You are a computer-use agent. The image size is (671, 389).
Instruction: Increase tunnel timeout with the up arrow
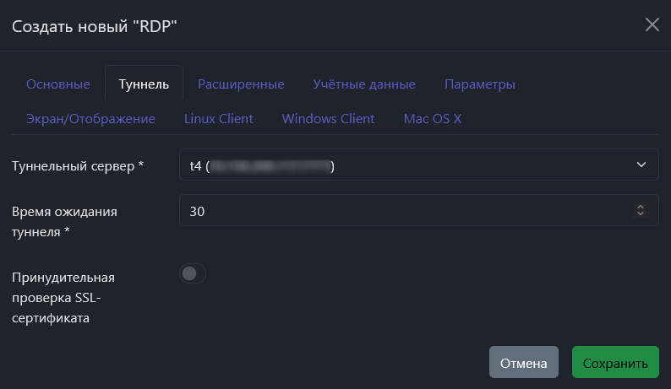pos(641,207)
